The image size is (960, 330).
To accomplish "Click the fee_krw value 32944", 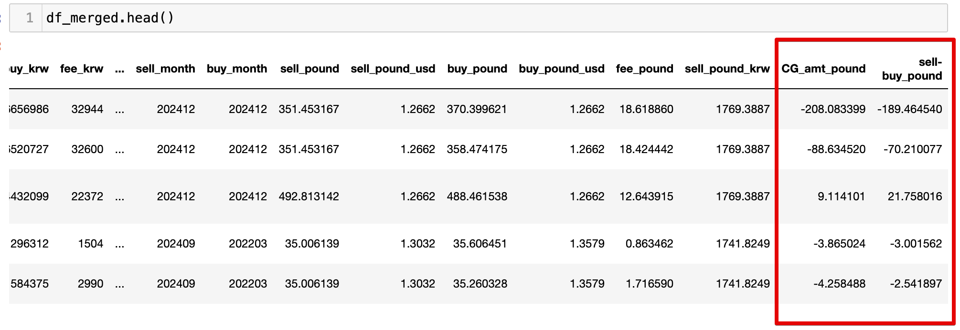I will (x=87, y=109).
